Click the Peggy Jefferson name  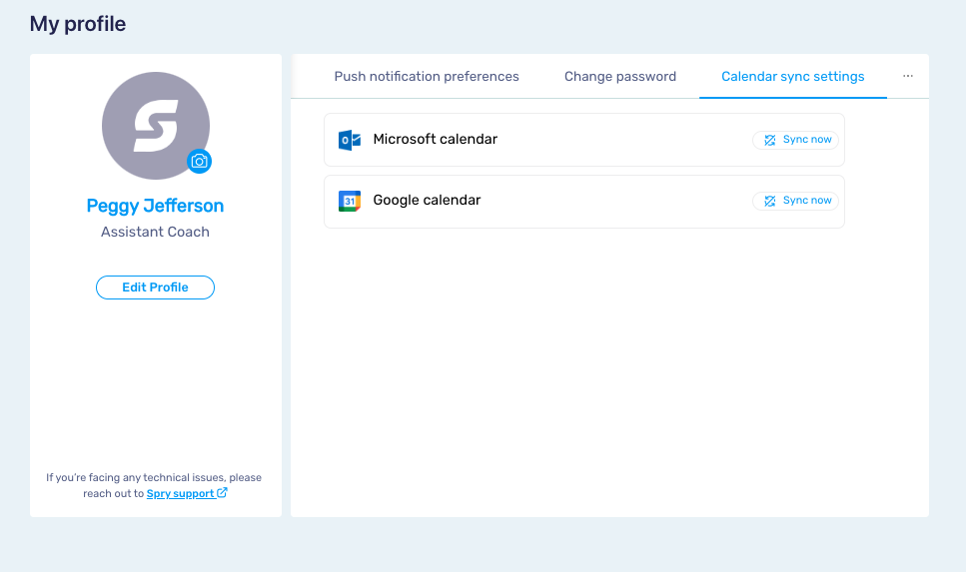(x=155, y=206)
